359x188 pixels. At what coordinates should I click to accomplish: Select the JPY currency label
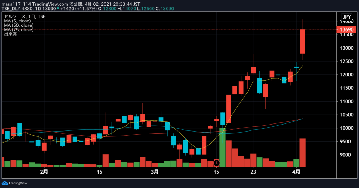click(346, 17)
